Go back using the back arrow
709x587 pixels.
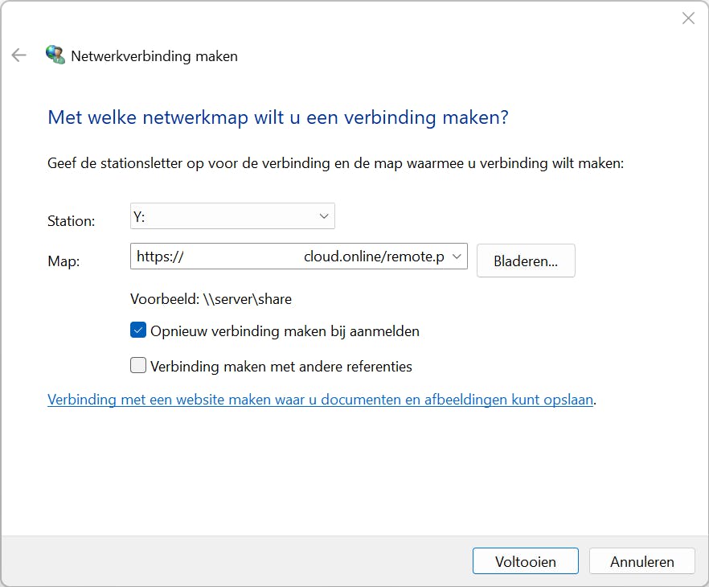click(x=18, y=55)
